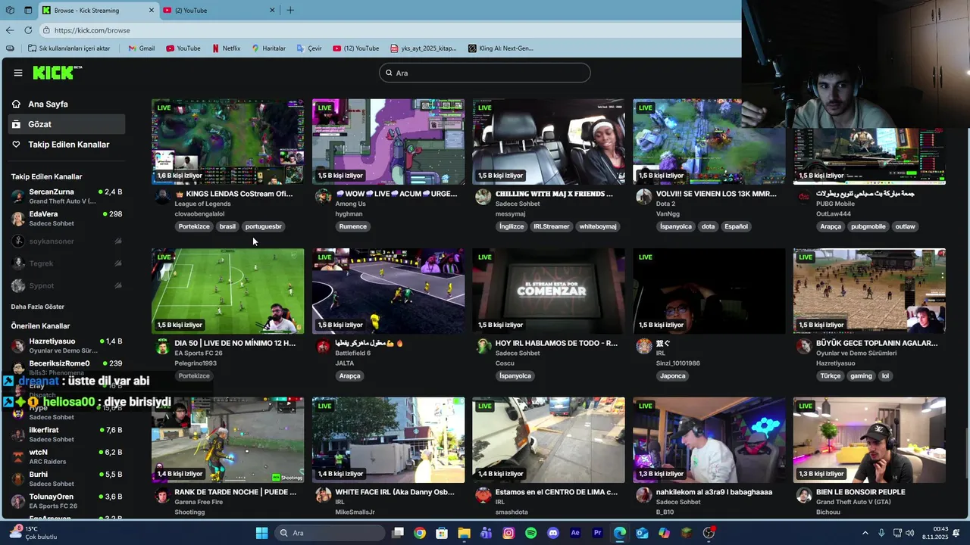Select Gözat in the sidebar
This screenshot has height=545, width=970.
tap(67, 124)
